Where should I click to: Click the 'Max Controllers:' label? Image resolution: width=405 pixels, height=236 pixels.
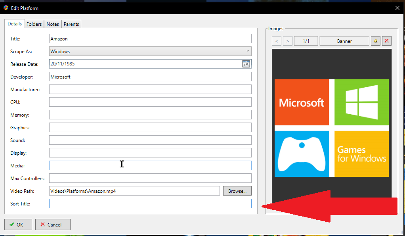[27, 178]
